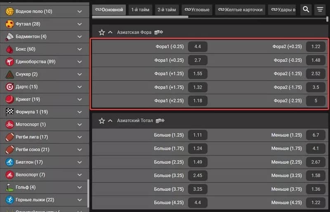Screen dimensions: 330x212
Task: Switch to the 2-й тайм tab
Action: point(167,10)
